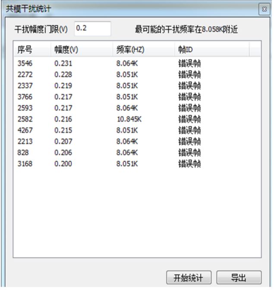Click amplitude value 0.228
The width and height of the screenshot is (274, 290).
63,75
